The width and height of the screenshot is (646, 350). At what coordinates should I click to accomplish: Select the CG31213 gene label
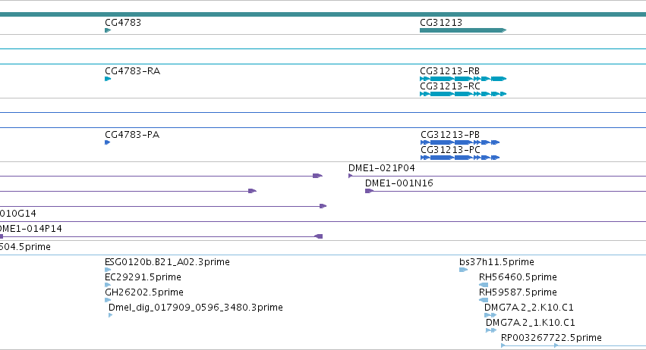441,23
